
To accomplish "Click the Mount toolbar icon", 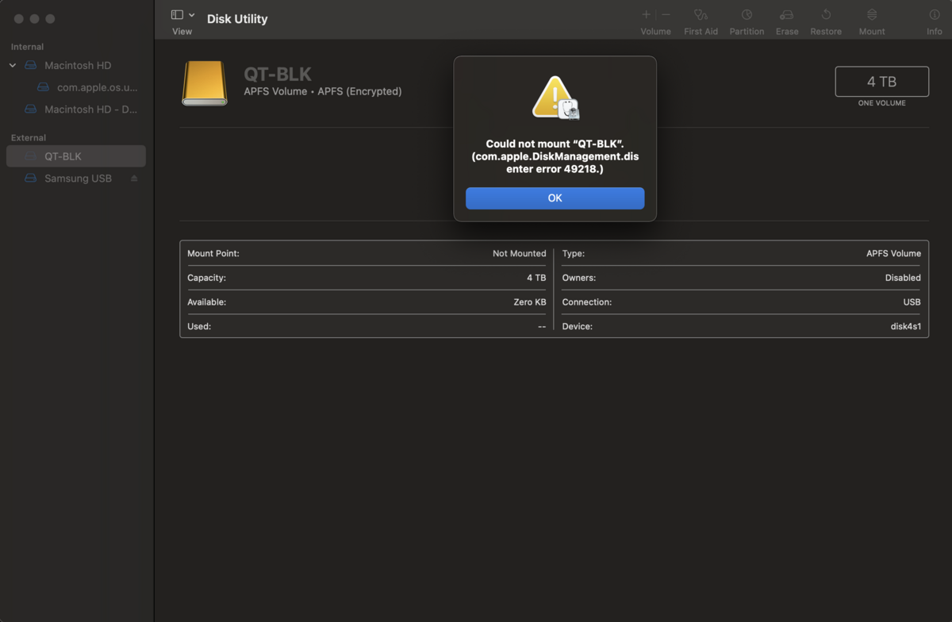I will pos(872,15).
